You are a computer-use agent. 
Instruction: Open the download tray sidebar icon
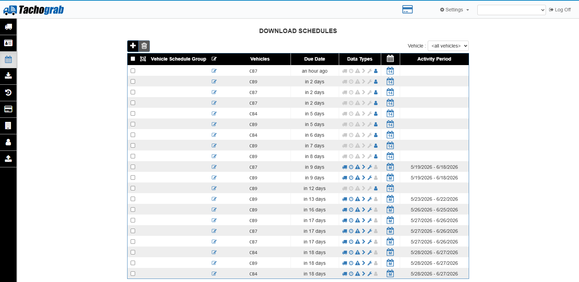[8, 76]
